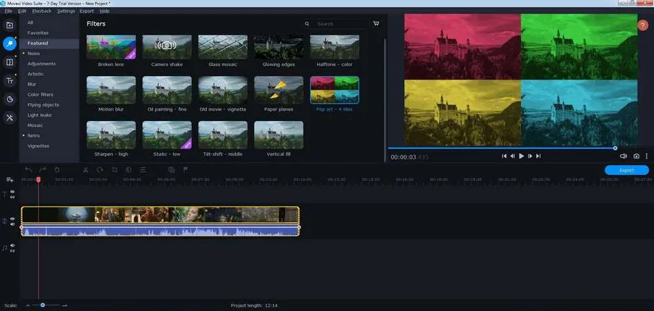The height and width of the screenshot is (311, 654).
Task: Click the Rotate clip icon
Action: pyautogui.click(x=100, y=169)
